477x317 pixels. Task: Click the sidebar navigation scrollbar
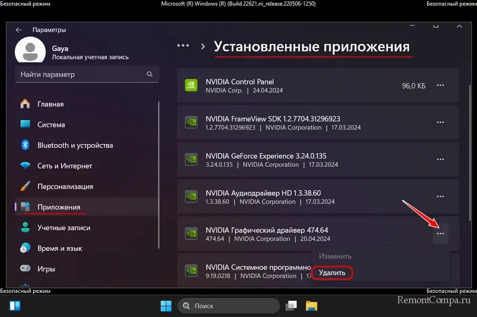pos(159,175)
